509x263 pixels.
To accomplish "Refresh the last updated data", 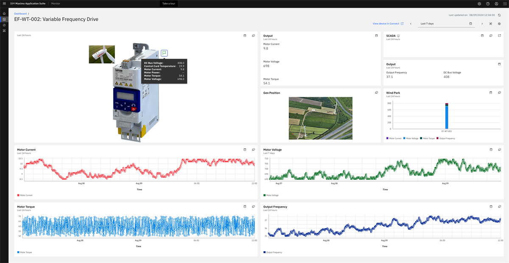I will [x=499, y=15].
